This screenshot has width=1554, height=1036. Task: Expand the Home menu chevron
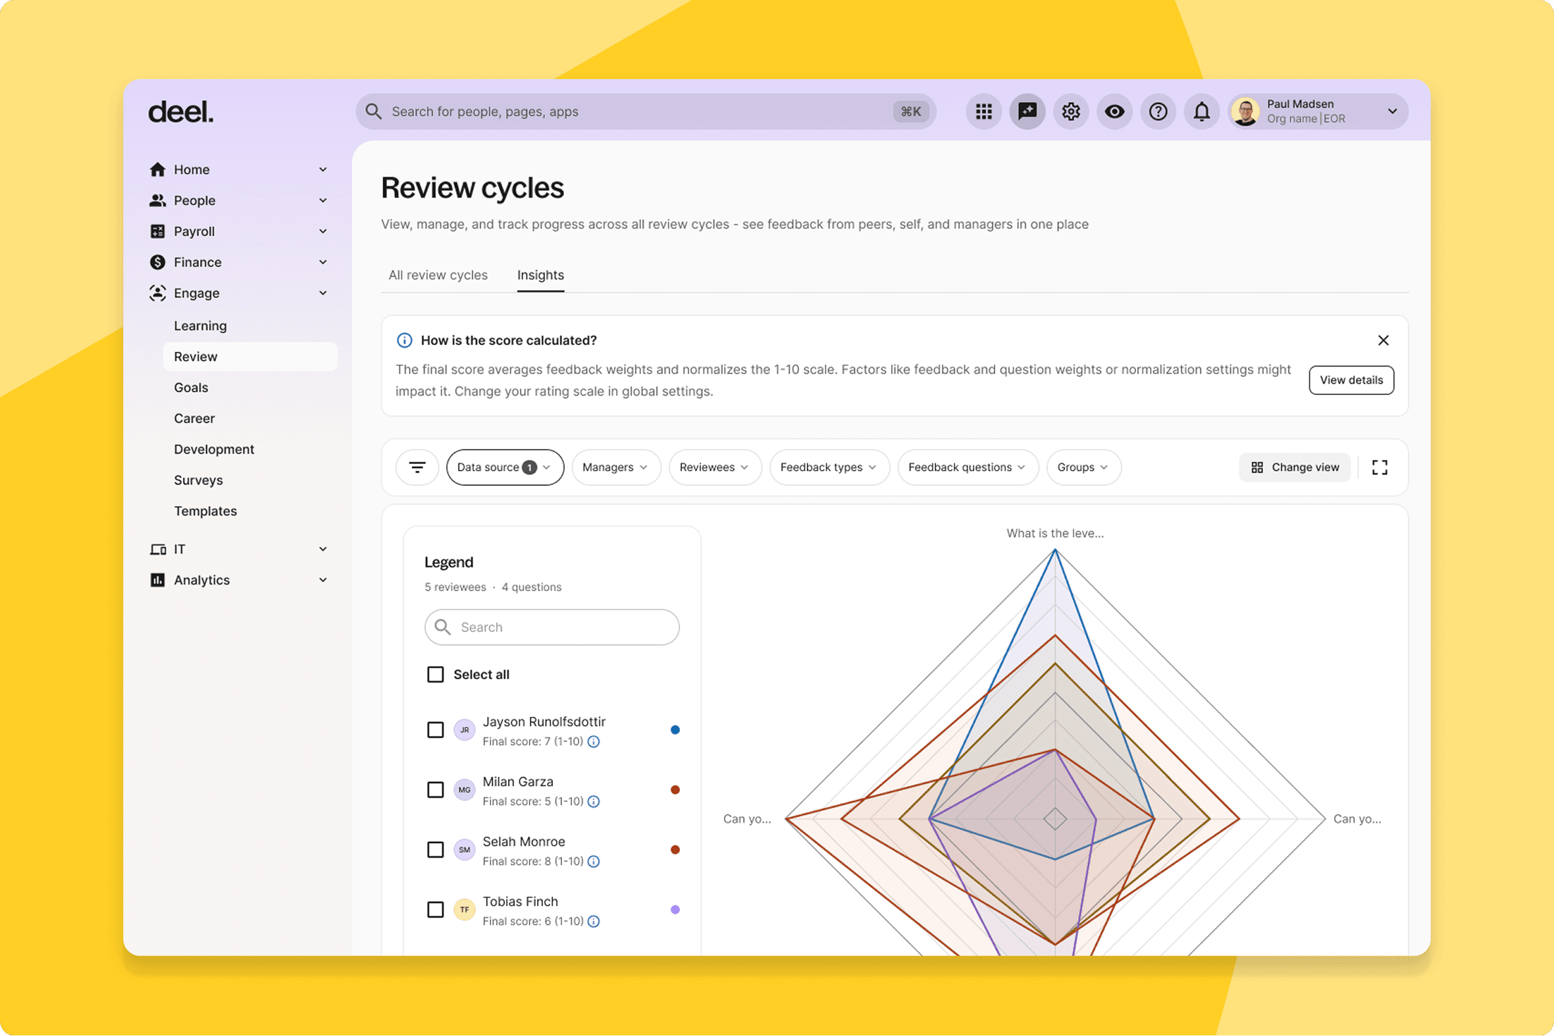pyautogui.click(x=323, y=170)
